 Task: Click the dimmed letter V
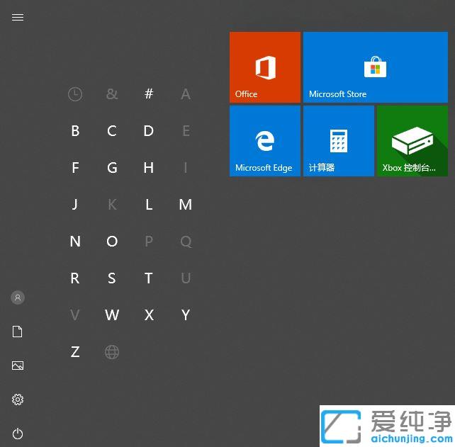click(x=75, y=315)
